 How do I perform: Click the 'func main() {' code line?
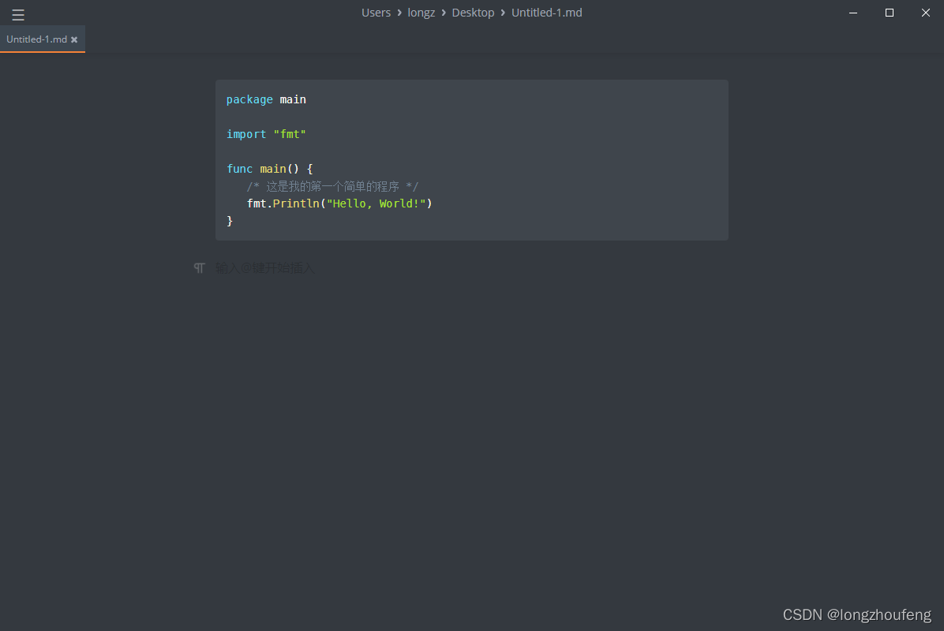pyautogui.click(x=270, y=169)
